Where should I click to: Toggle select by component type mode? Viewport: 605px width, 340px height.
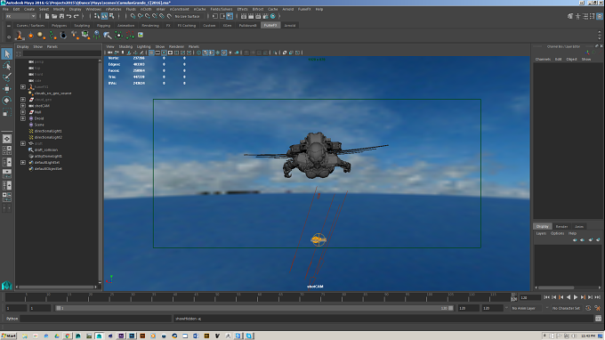111,16
